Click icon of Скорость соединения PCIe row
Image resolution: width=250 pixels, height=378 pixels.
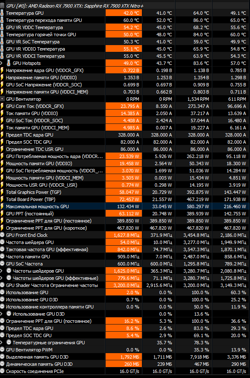[2, 371]
